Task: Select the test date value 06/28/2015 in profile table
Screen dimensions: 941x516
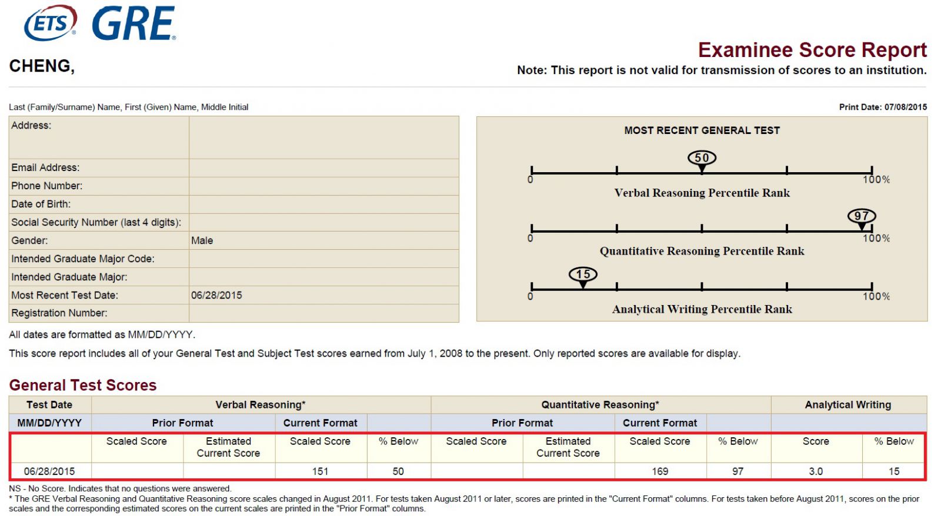Action: (216, 295)
